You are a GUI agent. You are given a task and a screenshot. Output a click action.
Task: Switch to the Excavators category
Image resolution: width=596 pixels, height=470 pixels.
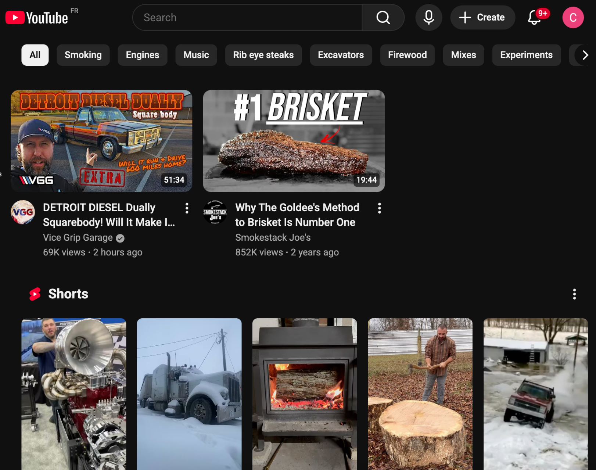coord(341,55)
